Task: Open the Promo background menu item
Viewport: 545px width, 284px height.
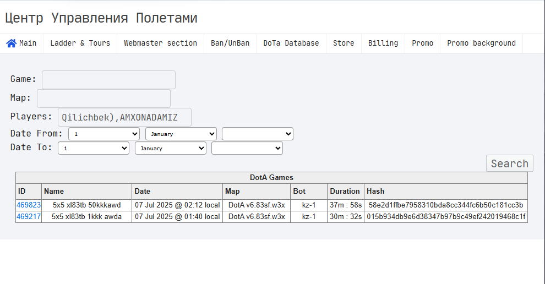Action: (x=481, y=43)
